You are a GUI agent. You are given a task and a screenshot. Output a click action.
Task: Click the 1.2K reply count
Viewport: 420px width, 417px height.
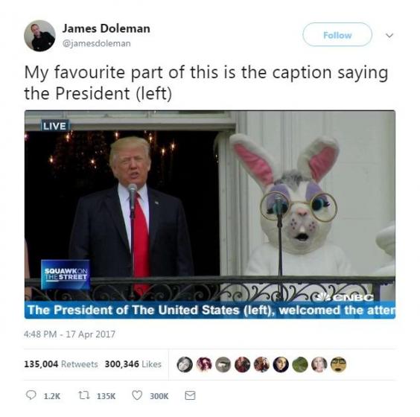(x=52, y=396)
